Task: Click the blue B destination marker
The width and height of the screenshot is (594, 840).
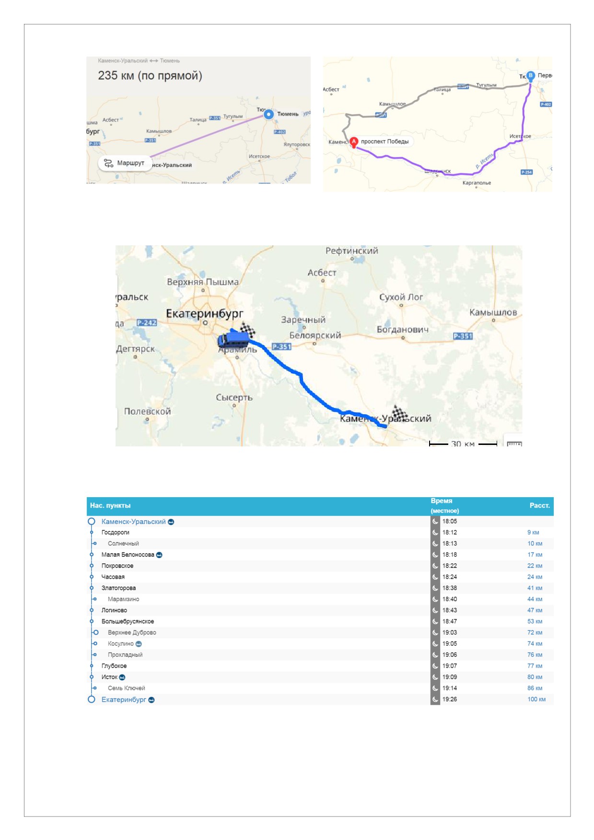Action: (x=531, y=76)
